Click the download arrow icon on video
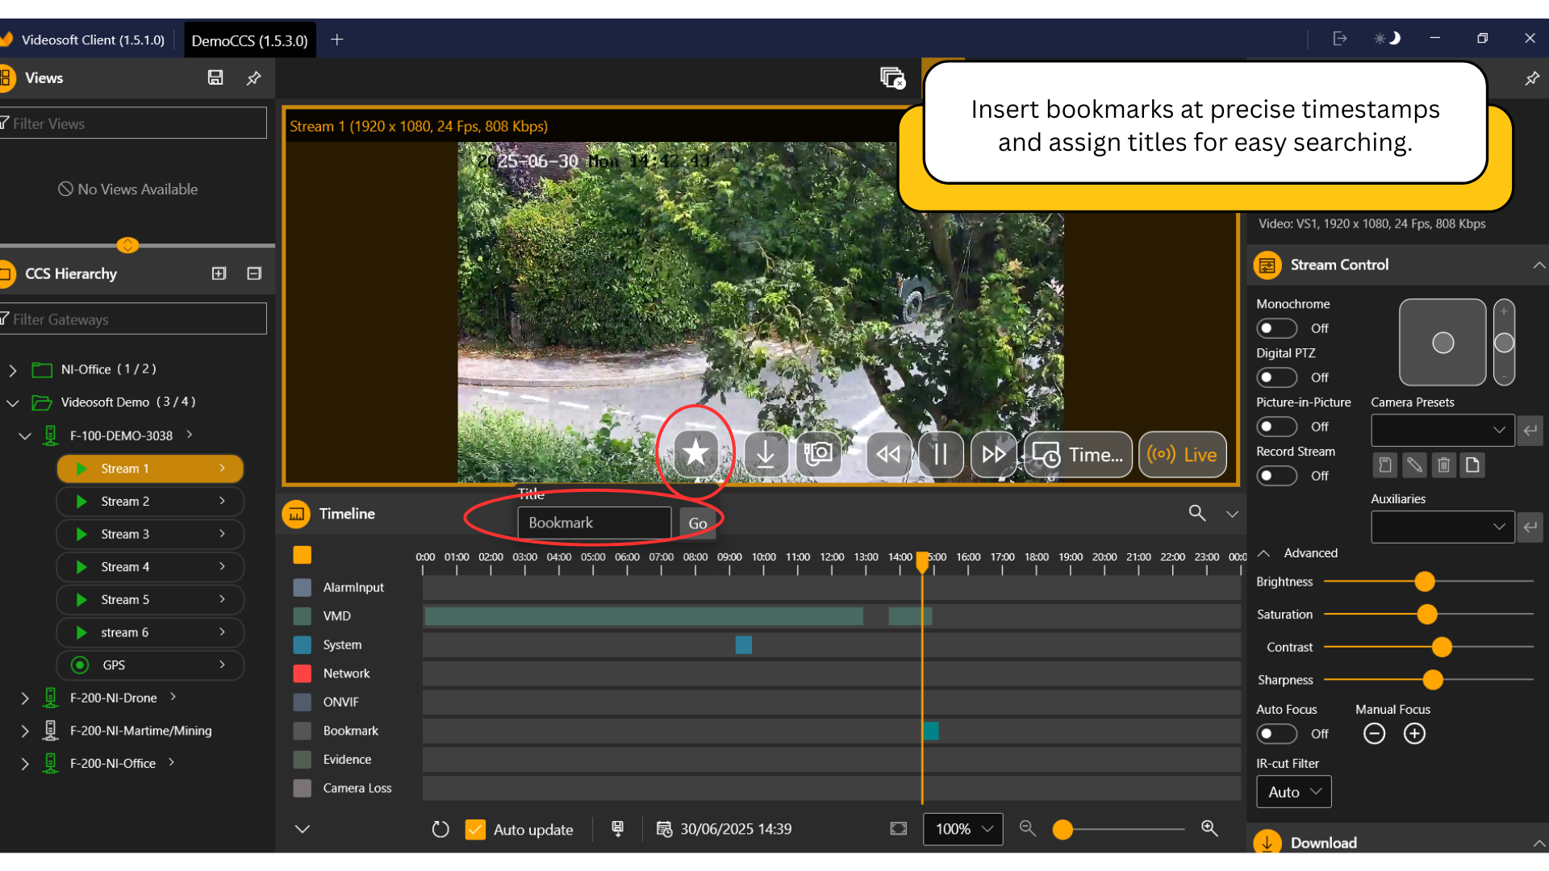The width and height of the screenshot is (1549, 871). (766, 454)
